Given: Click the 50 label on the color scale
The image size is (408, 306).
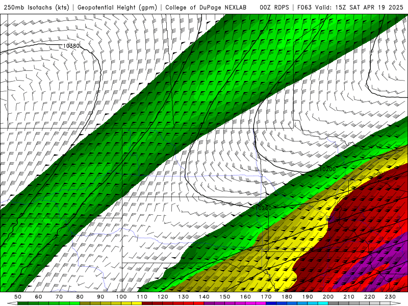Looking at the screenshot, I should pos(18,297).
